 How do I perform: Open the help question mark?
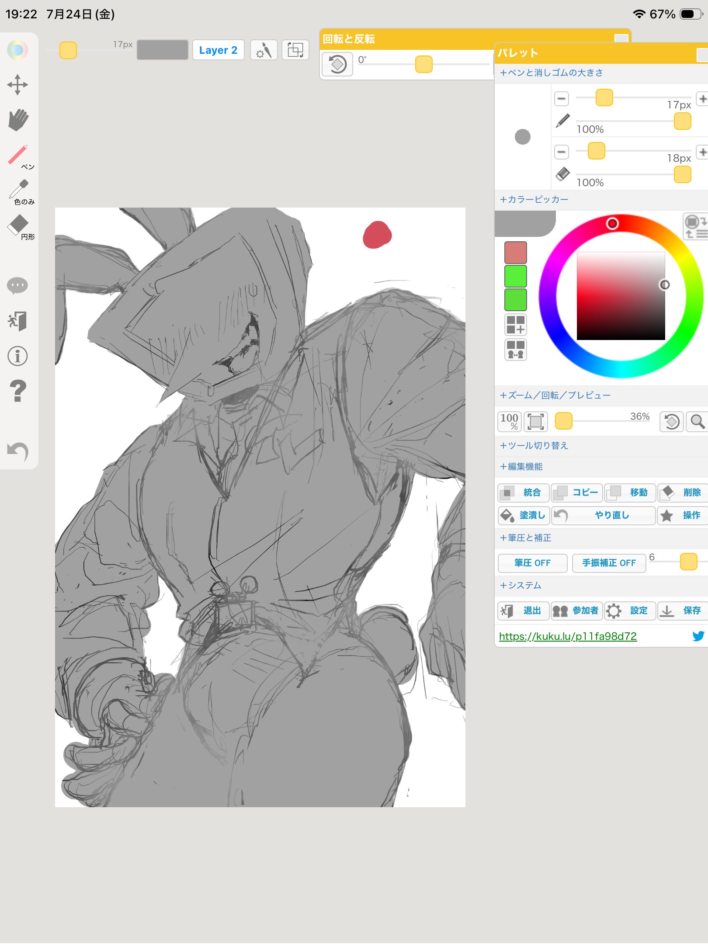(x=17, y=391)
